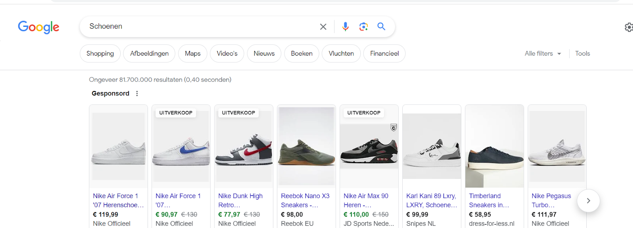Click the results count text
The width and height of the screenshot is (633, 228).
pos(160,80)
